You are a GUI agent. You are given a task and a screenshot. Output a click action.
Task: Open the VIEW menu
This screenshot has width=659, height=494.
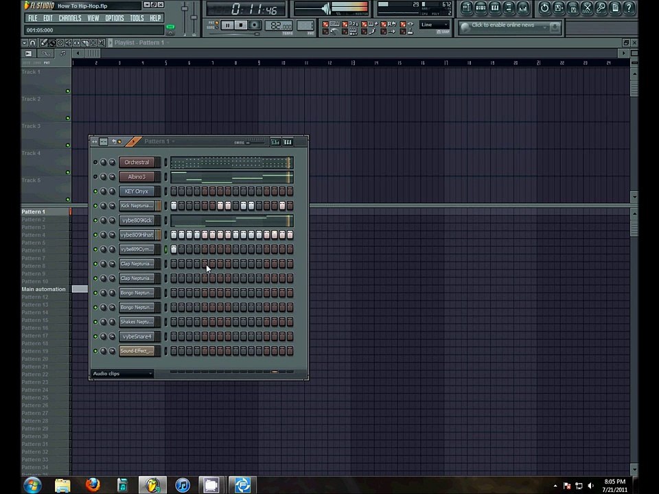click(x=93, y=18)
